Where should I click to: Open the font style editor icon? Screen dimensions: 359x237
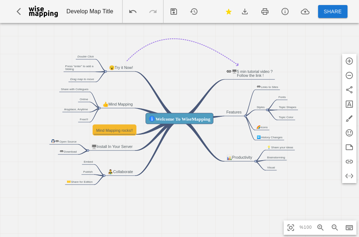click(349, 104)
